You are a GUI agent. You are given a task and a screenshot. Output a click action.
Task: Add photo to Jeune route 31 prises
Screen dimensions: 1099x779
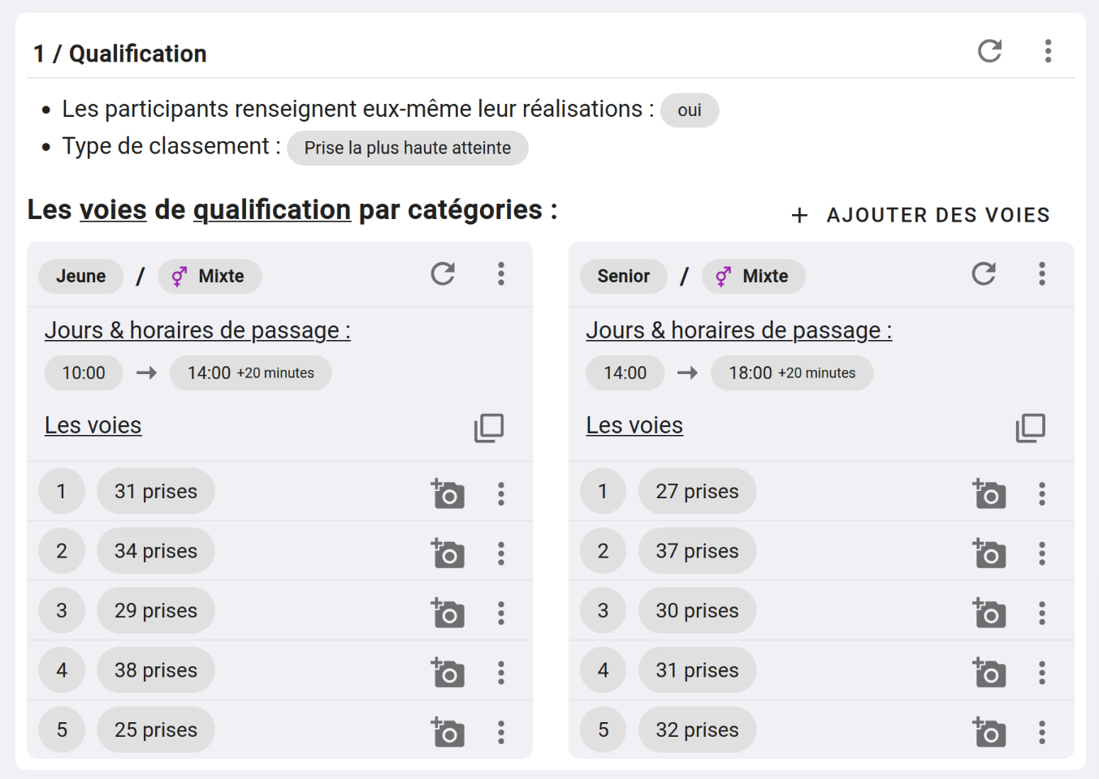click(x=448, y=493)
